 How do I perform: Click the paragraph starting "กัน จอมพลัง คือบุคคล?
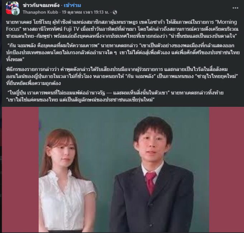[x=123, y=52]
